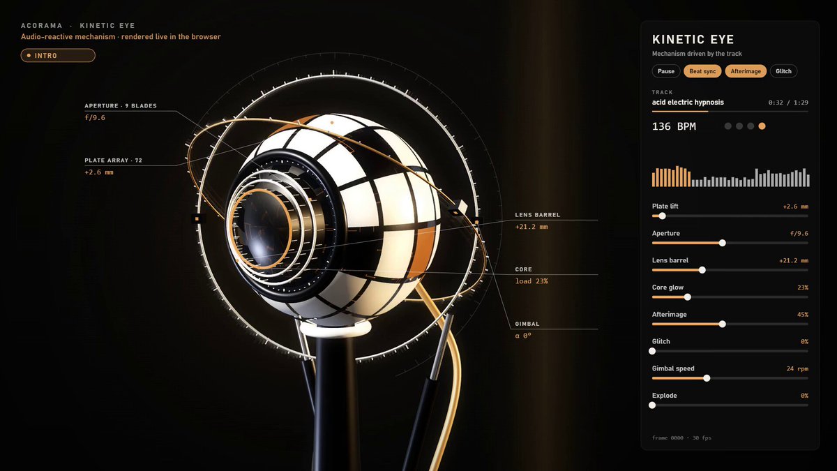Click the Plate lift slider handle
Screen dimensions: 837x471
(663, 216)
